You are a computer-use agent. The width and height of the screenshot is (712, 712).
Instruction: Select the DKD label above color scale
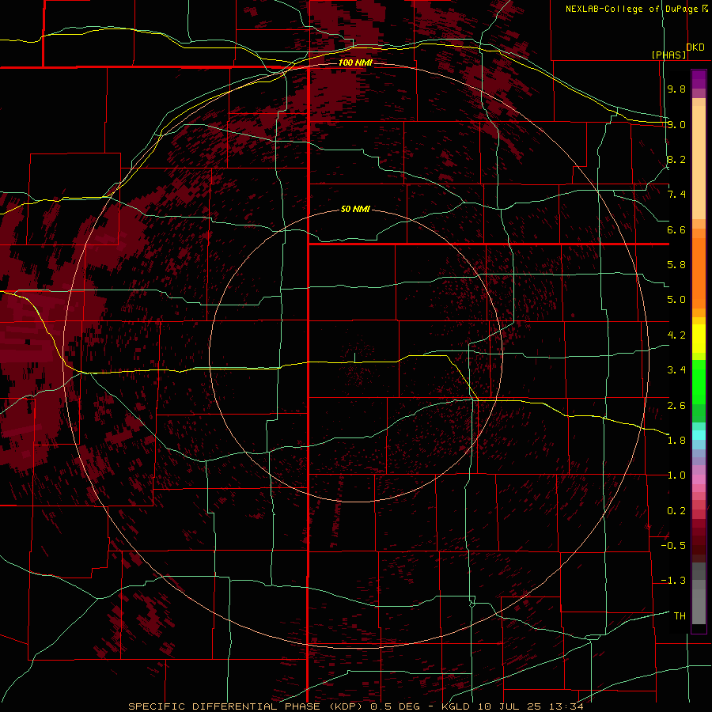pos(695,47)
